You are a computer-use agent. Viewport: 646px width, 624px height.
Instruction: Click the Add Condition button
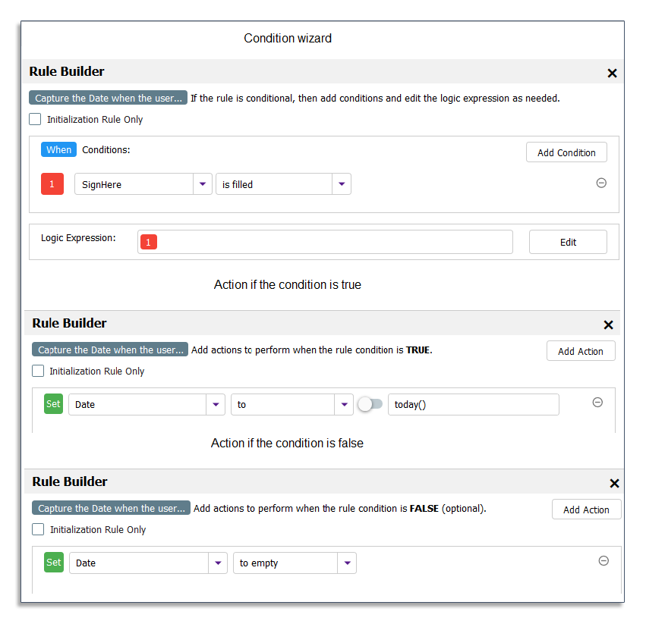(566, 152)
